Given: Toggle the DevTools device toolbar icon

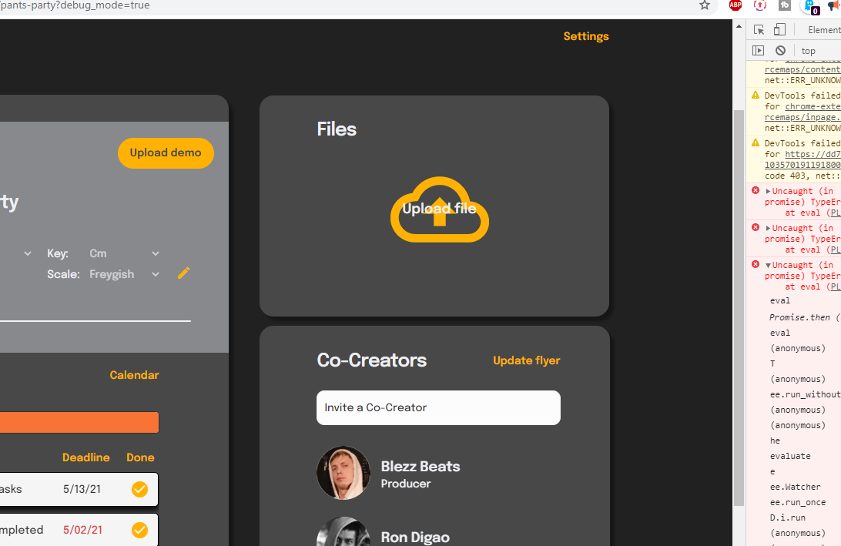Looking at the screenshot, I should [779, 30].
